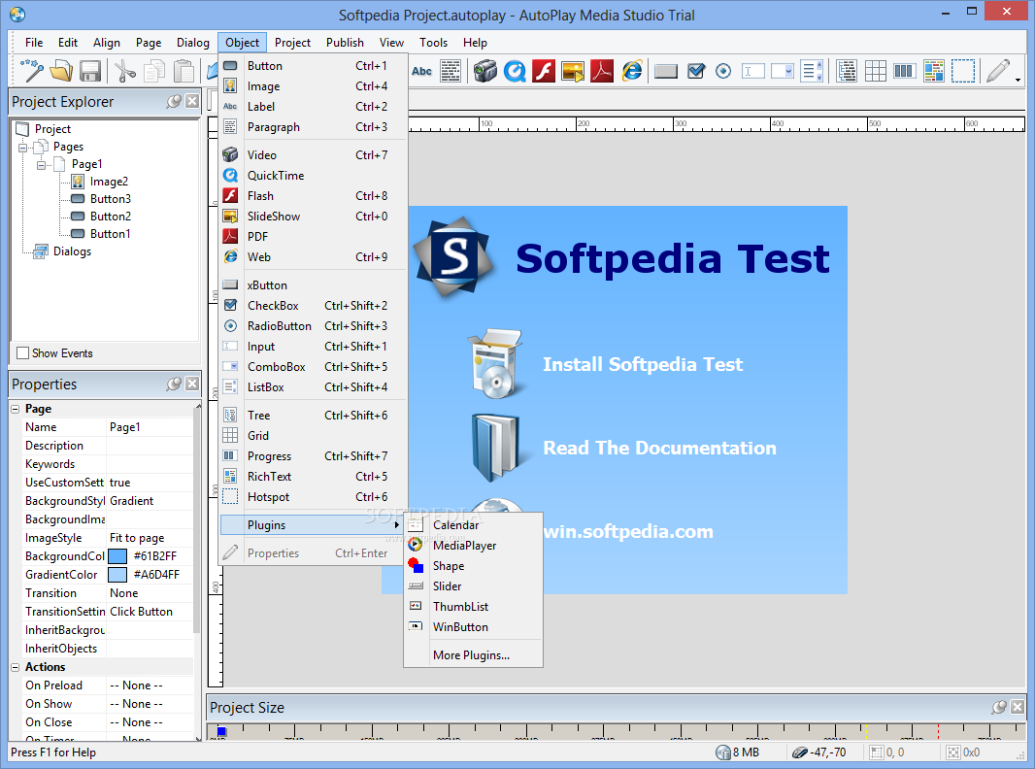The height and width of the screenshot is (769, 1035).
Task: Select Image2 in Project Explorer tree
Action: [109, 182]
